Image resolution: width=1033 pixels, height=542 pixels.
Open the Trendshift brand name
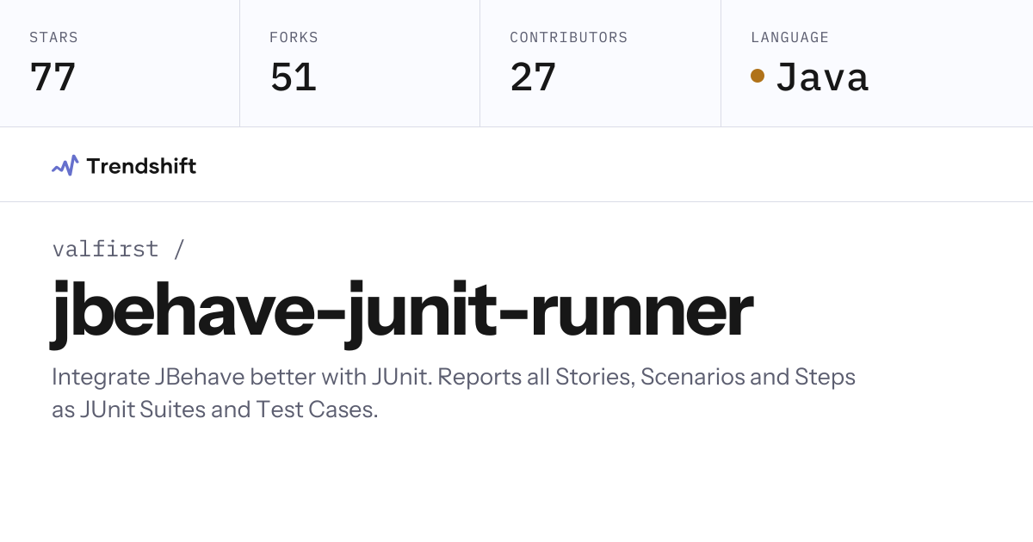point(141,166)
